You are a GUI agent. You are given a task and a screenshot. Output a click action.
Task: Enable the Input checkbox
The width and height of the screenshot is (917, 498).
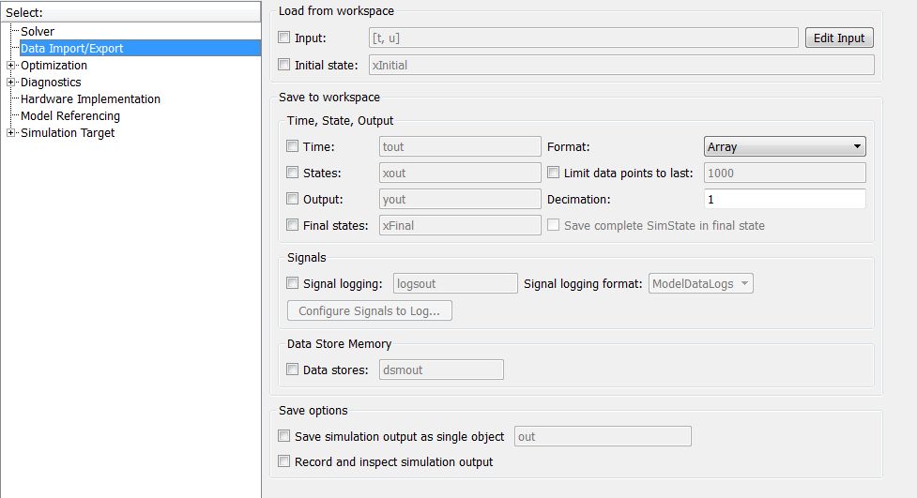pos(285,38)
